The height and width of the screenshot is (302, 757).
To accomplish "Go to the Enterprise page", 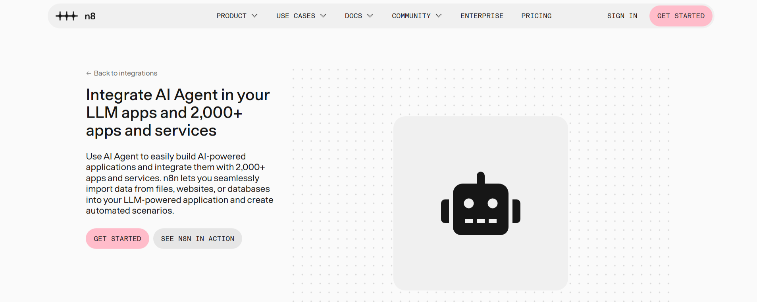I will point(482,16).
